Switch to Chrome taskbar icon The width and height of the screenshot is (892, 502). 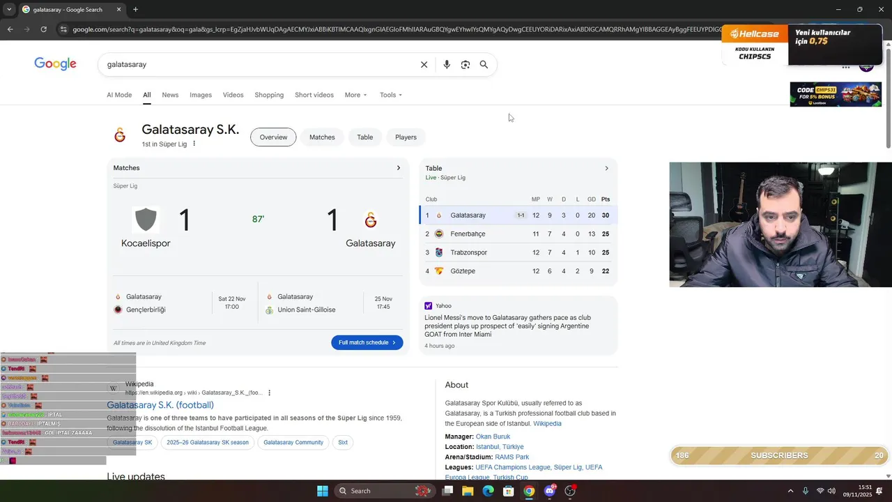pos(529,491)
